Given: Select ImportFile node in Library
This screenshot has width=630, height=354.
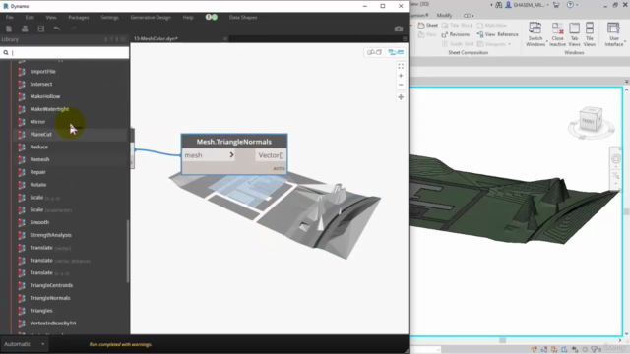Looking at the screenshot, I should click(42, 72).
